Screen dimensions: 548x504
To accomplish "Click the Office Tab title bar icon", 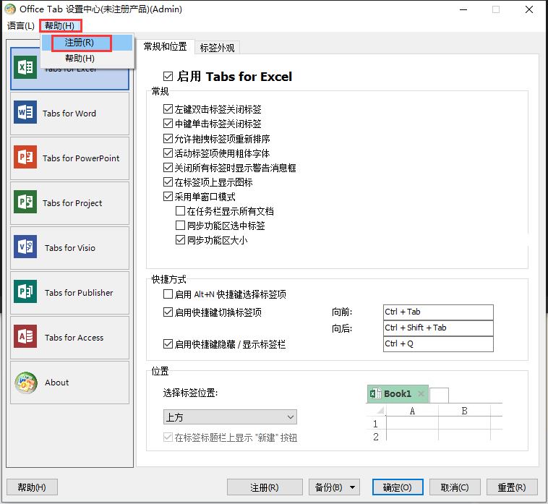I will (10, 9).
